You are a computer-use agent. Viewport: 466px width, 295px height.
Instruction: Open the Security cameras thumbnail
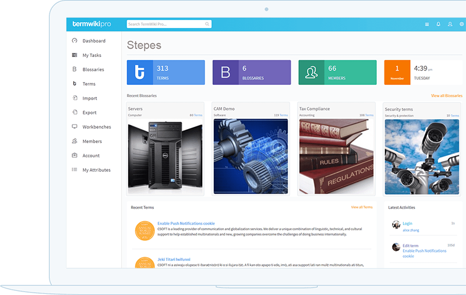click(x=422, y=157)
